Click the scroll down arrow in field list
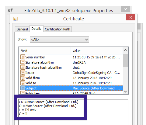Viewport: 146px width, 125px height. click(126, 92)
